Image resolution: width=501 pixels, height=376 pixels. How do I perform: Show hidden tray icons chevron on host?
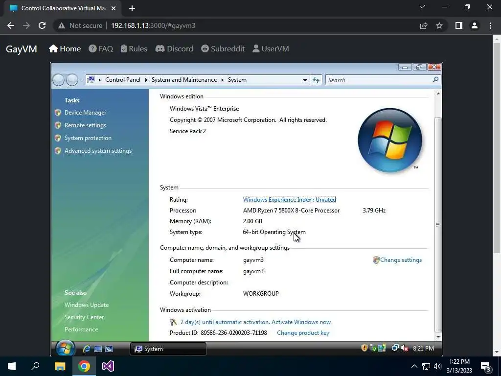[x=414, y=366]
